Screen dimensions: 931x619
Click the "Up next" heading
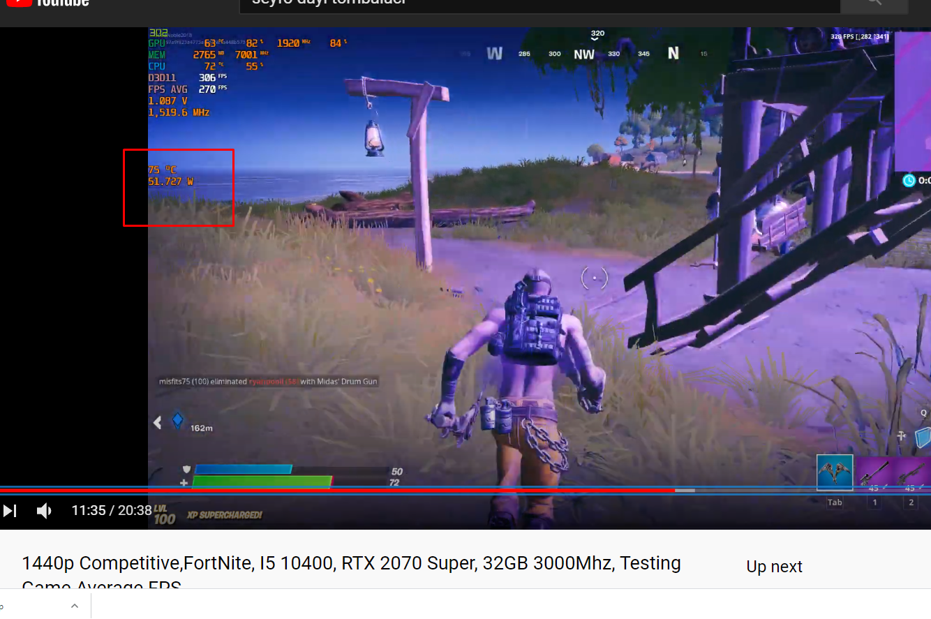(x=774, y=567)
